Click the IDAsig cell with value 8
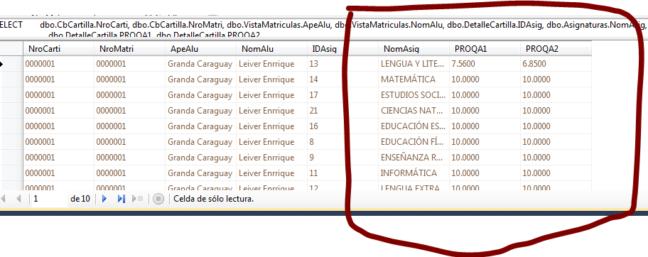 (343, 142)
